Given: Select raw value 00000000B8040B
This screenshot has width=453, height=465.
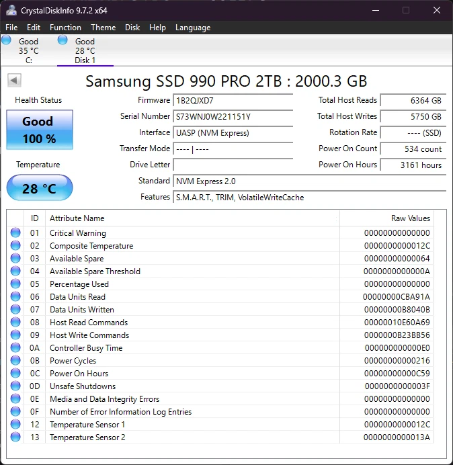Looking at the screenshot, I should [x=397, y=310].
